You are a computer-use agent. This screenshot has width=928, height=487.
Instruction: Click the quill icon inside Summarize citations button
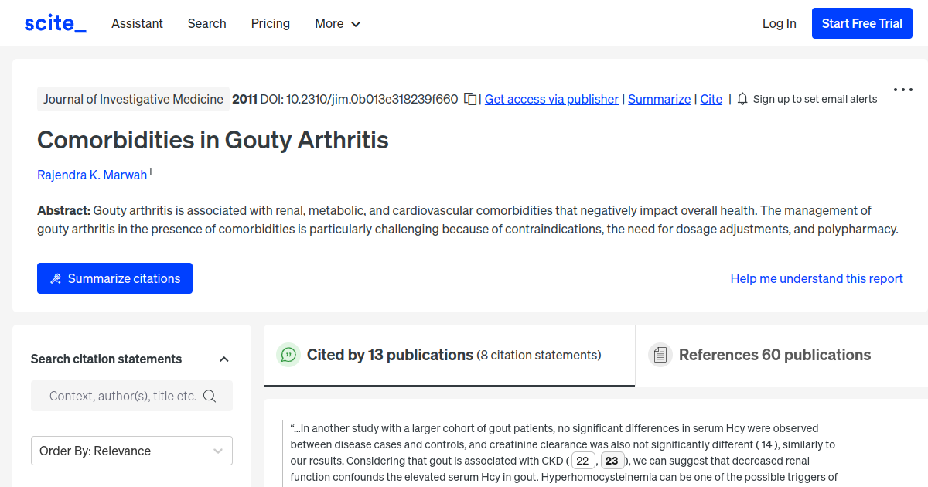click(x=55, y=278)
